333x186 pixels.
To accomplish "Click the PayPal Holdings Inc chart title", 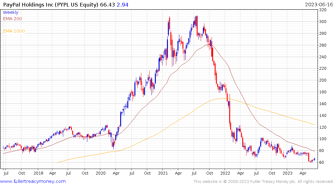I will (x=51, y=5).
